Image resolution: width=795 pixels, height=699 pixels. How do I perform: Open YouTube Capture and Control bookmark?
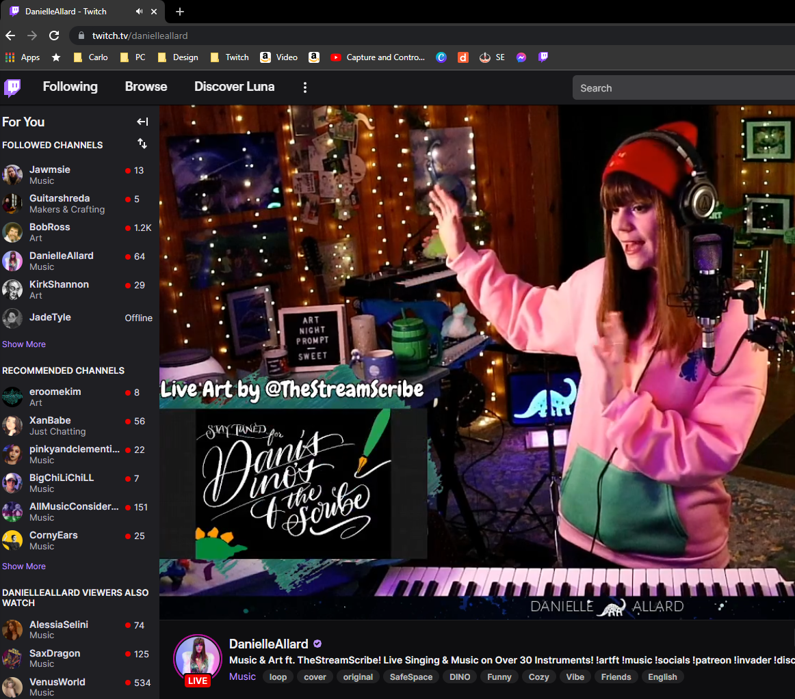[378, 57]
